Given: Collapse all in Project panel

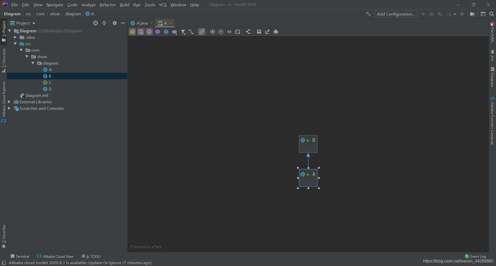Looking at the screenshot, I should pyautogui.click(x=104, y=23).
